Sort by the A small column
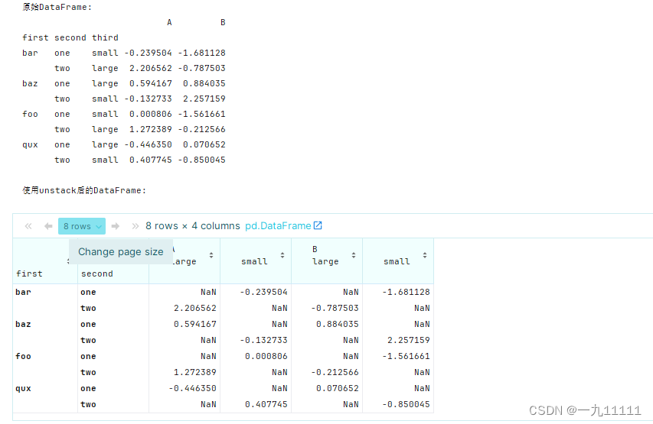Screen dimensions: 653x424 (282, 255)
